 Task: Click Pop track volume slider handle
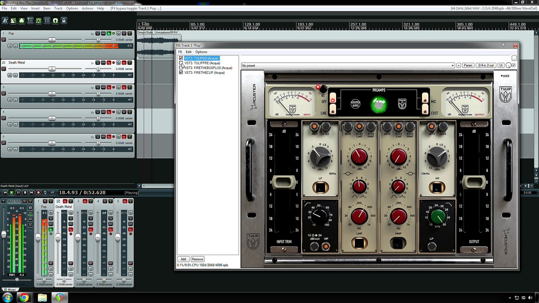coord(51,40)
